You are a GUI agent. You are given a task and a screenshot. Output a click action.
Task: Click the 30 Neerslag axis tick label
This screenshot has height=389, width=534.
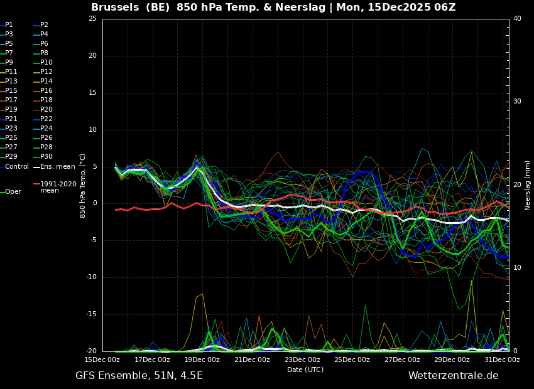coord(517,102)
